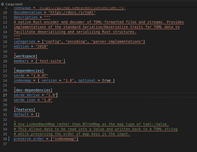Image resolution: width=197 pixels, height=152 pixels.
Task: Click the 'description' key on line 11
Action: (x=26, y=17)
